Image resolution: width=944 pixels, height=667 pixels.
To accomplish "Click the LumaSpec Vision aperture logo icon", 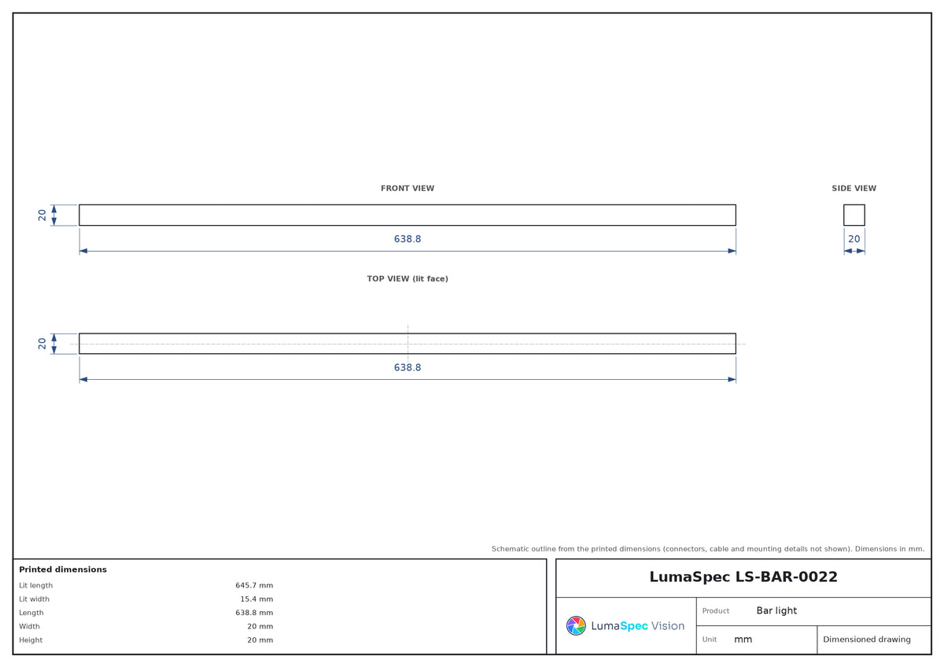I will click(x=576, y=626).
